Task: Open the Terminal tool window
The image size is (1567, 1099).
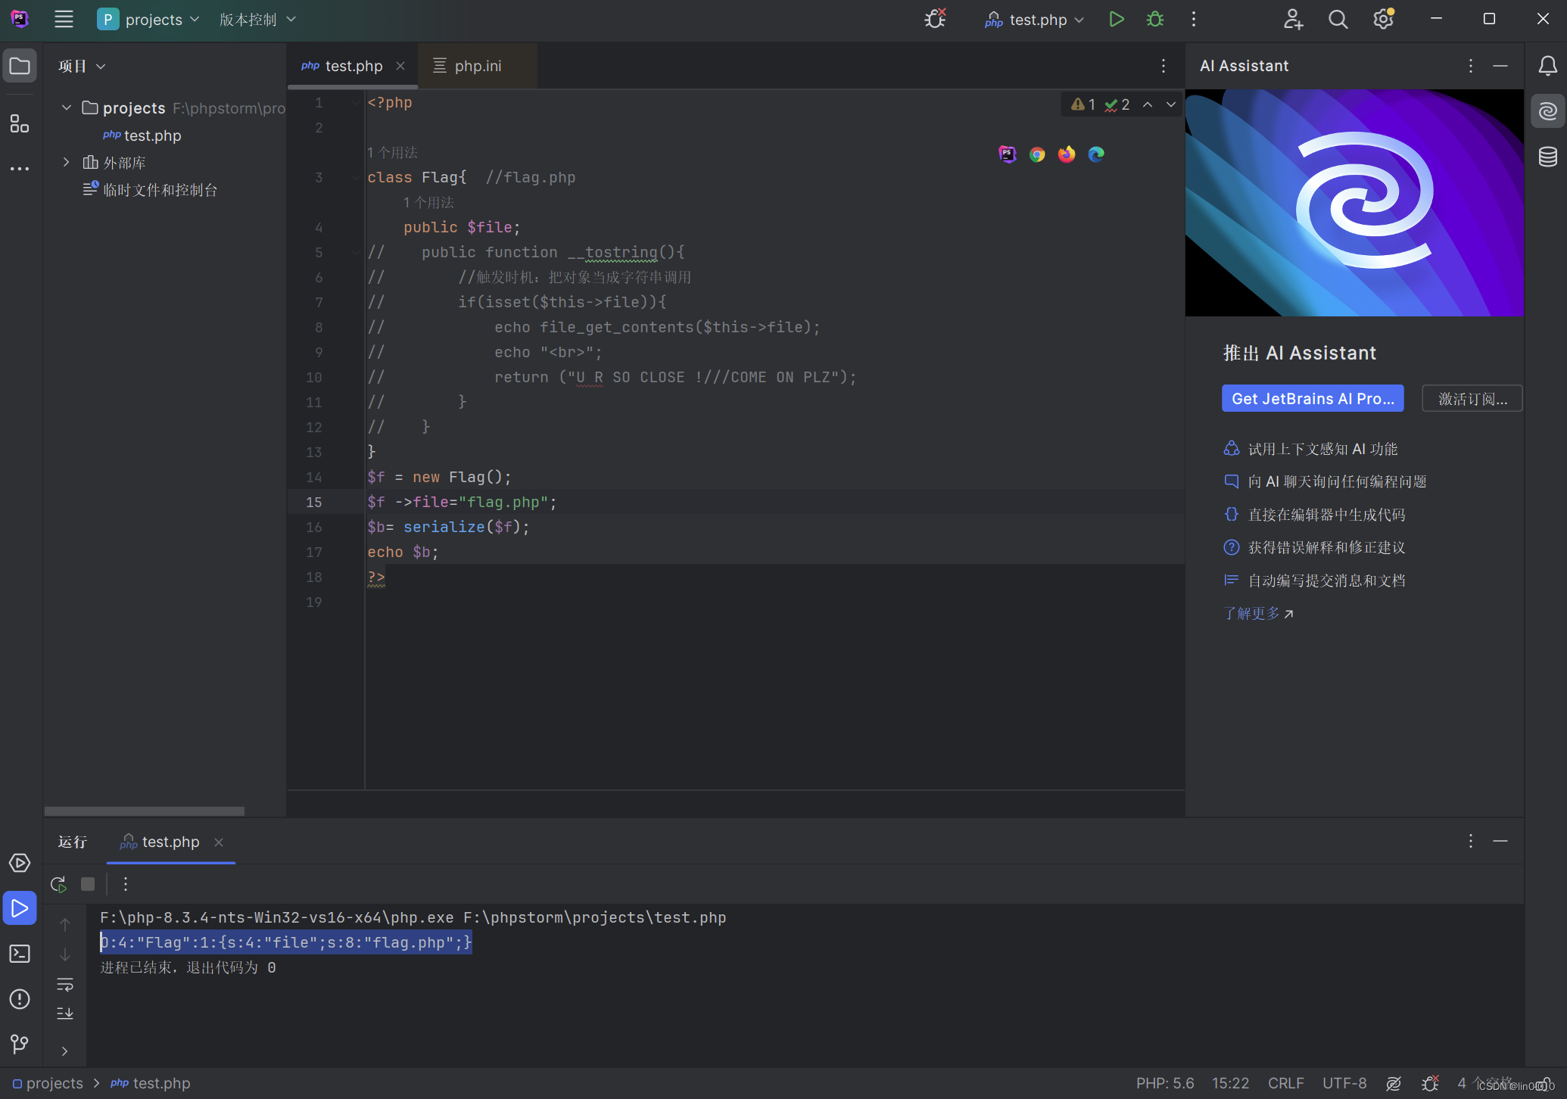Action: (x=20, y=954)
